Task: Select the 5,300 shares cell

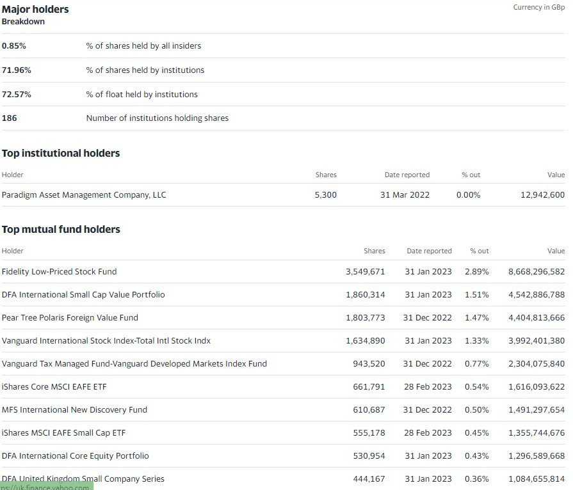Action: (326, 195)
